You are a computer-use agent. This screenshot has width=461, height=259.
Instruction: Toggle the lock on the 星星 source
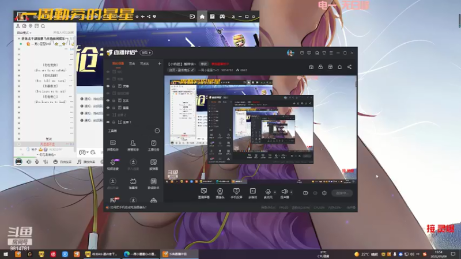click(x=114, y=108)
